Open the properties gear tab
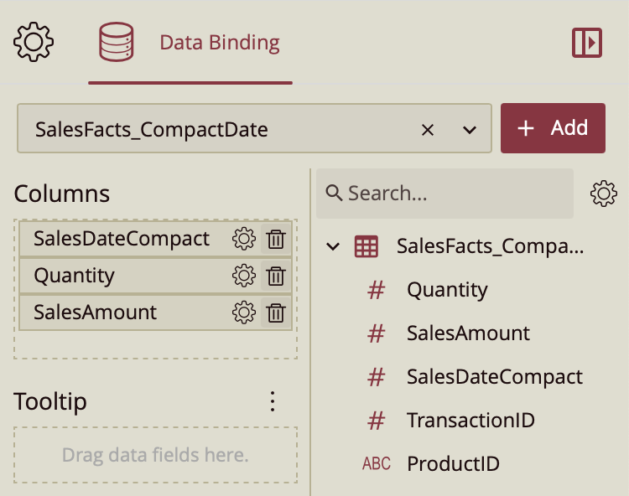This screenshot has height=496, width=629. pyautogui.click(x=34, y=42)
